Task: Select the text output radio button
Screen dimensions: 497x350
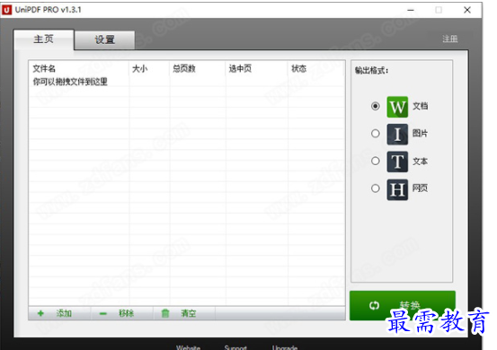Action: [376, 161]
